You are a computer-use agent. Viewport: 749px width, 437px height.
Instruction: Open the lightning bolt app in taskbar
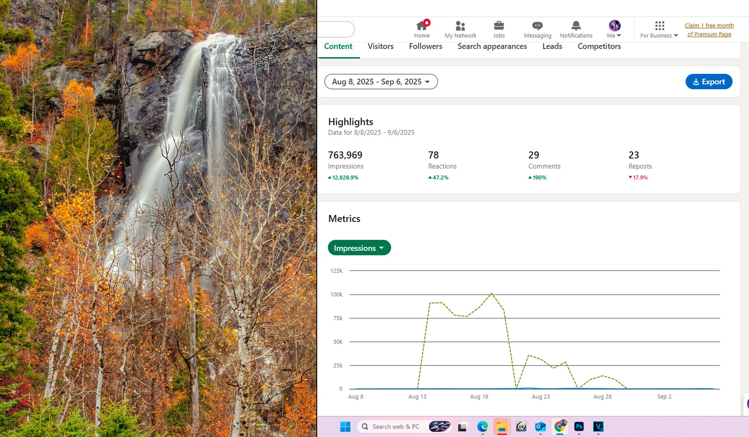(521, 426)
